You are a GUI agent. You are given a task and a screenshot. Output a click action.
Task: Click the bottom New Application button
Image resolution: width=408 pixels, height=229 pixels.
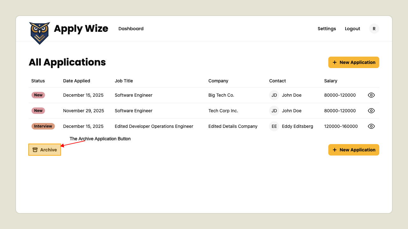(353, 150)
